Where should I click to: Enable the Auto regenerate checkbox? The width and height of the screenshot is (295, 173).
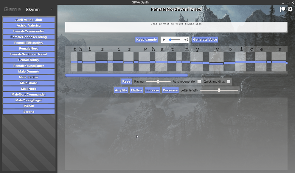pos(199,81)
